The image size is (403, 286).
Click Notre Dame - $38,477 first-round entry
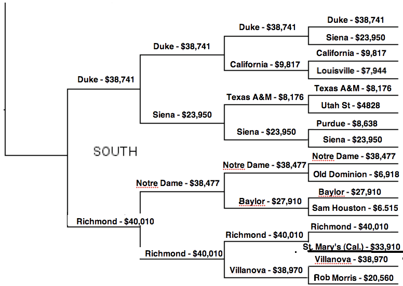point(354,156)
